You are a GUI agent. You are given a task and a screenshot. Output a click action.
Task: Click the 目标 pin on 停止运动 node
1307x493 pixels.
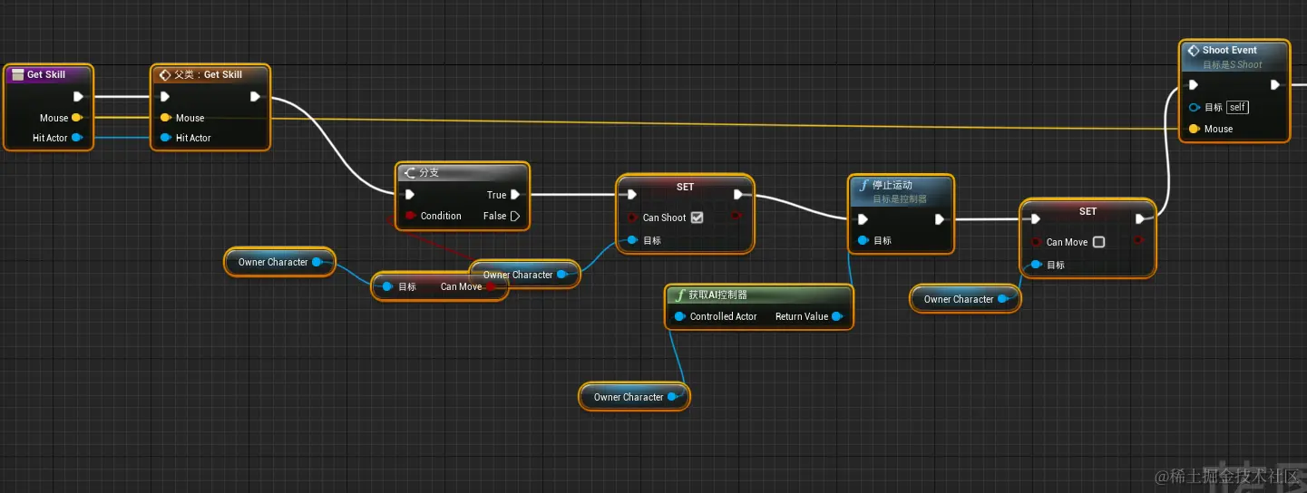point(863,240)
